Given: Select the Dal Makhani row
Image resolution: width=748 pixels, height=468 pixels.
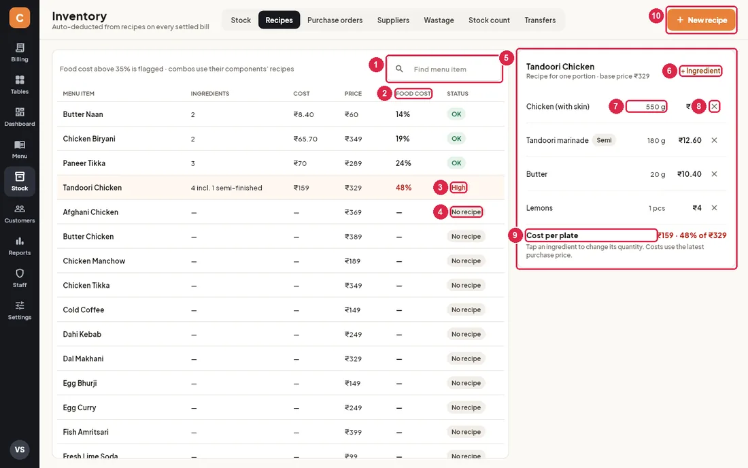Looking at the screenshot, I should (280, 358).
